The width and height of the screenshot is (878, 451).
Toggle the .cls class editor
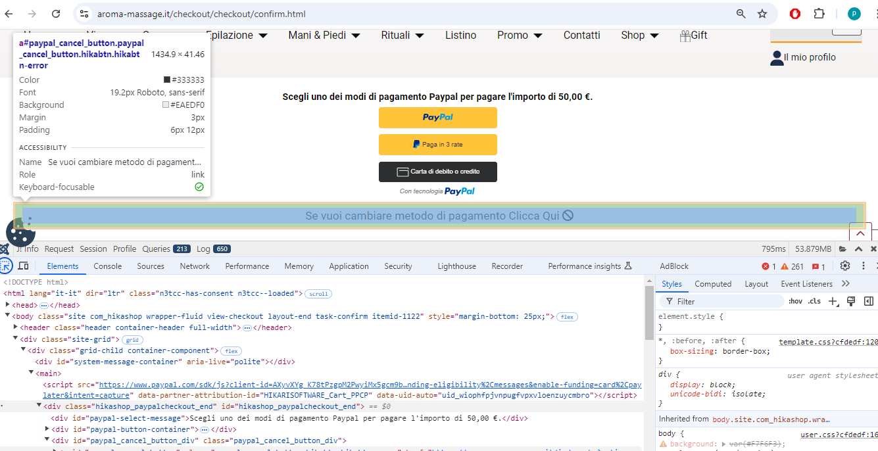[814, 301]
